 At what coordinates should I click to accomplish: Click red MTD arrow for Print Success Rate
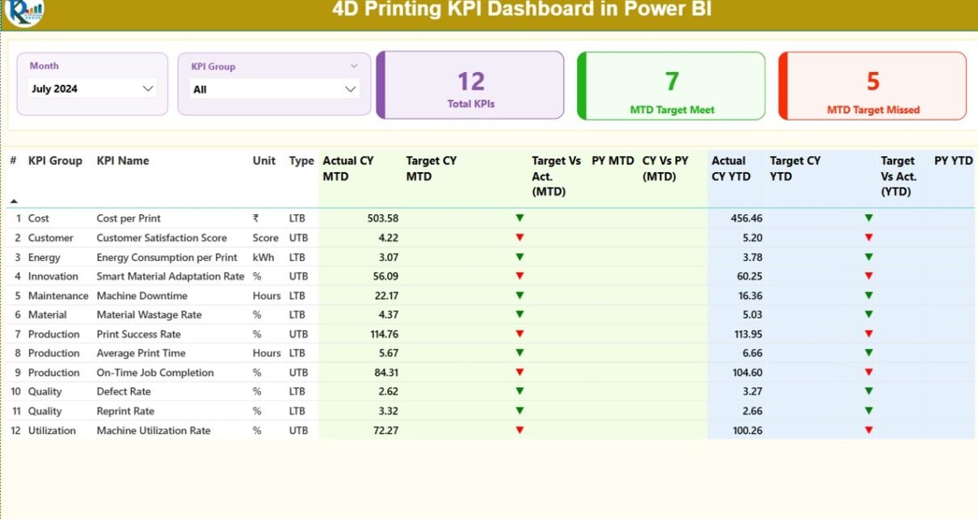pyautogui.click(x=520, y=334)
